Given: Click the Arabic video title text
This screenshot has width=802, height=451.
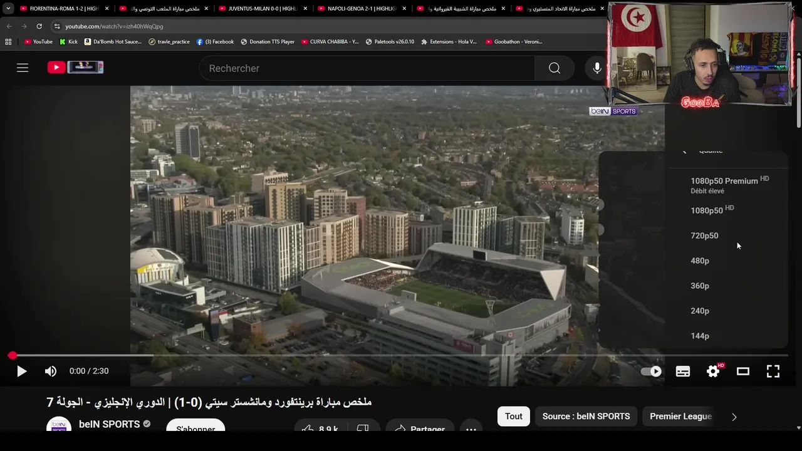Looking at the screenshot, I should click(209, 402).
